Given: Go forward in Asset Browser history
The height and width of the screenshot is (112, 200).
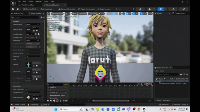Looking at the screenshot, I should tap(162, 71).
